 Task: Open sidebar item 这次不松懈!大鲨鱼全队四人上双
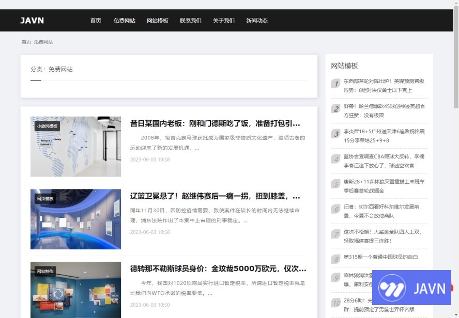coord(382,236)
